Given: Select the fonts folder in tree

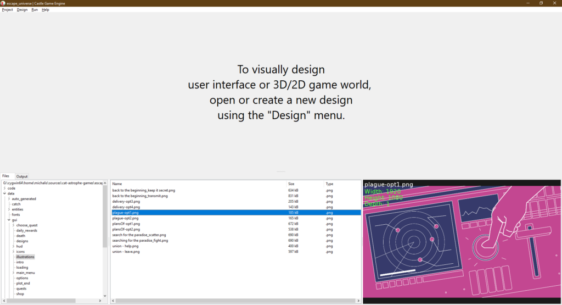Looking at the screenshot, I should tap(16, 214).
